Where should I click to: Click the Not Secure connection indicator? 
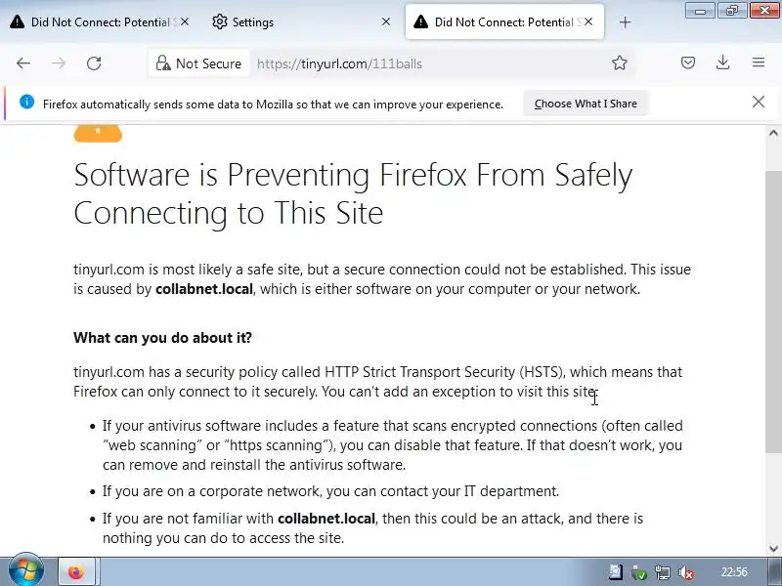[x=198, y=63]
